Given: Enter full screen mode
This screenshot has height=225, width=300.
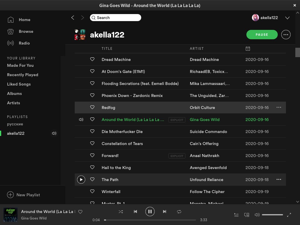Looking at the screenshot, I should [289, 215].
